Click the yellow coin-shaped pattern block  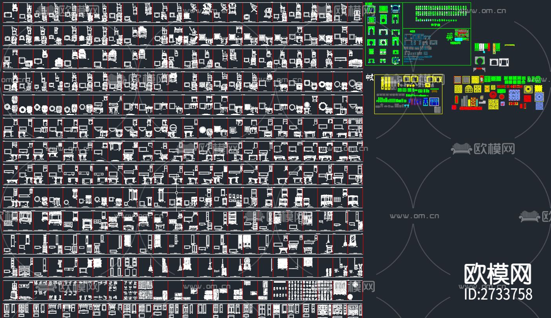(x=528, y=89)
